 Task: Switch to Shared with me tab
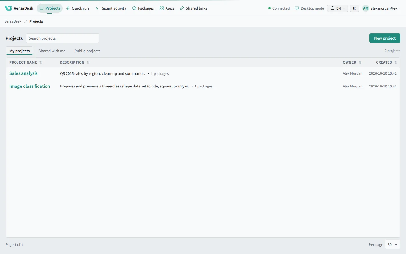[x=52, y=51]
